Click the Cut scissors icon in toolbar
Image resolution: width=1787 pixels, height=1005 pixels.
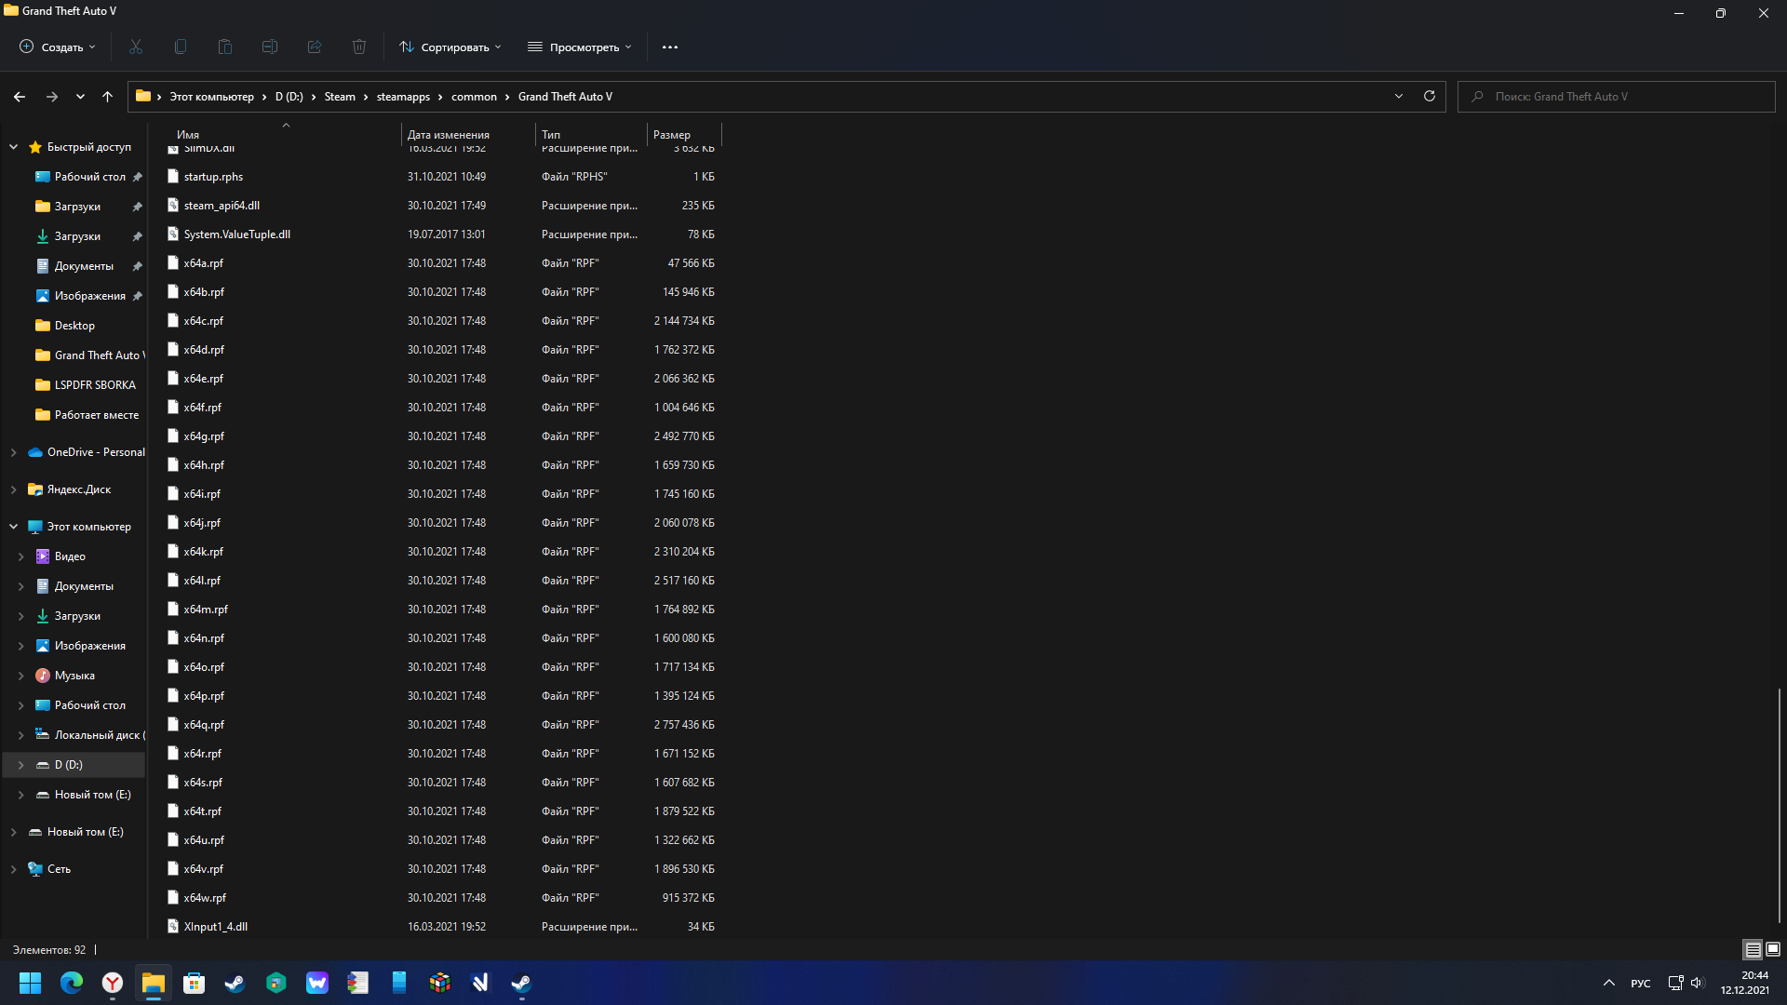click(136, 47)
